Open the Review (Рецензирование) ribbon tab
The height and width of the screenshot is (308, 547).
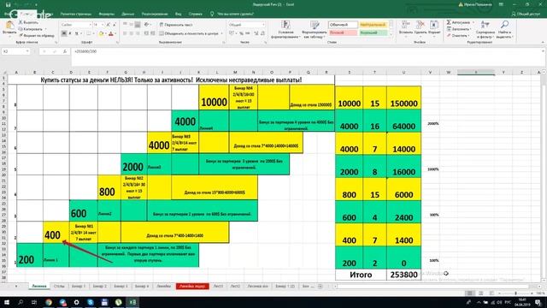[155, 14]
